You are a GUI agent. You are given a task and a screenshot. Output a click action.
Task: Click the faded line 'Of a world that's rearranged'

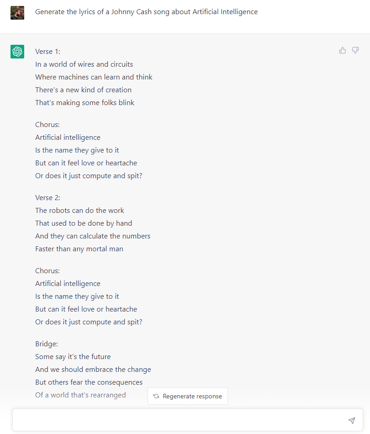pos(80,395)
